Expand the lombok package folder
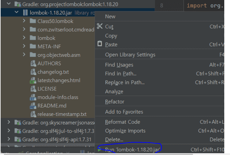Viewport: 230px width, 155px height. [24, 38]
